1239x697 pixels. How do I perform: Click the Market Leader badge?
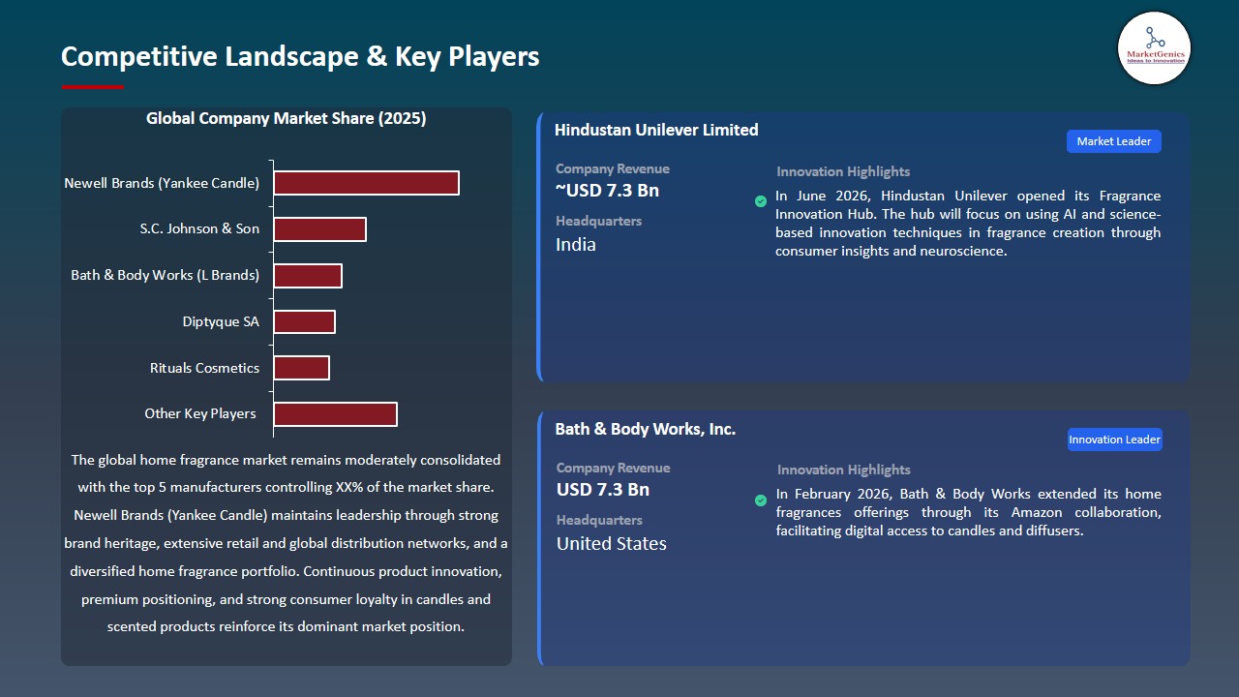coord(1114,141)
